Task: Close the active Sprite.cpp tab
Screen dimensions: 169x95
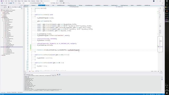Action: point(44,5)
